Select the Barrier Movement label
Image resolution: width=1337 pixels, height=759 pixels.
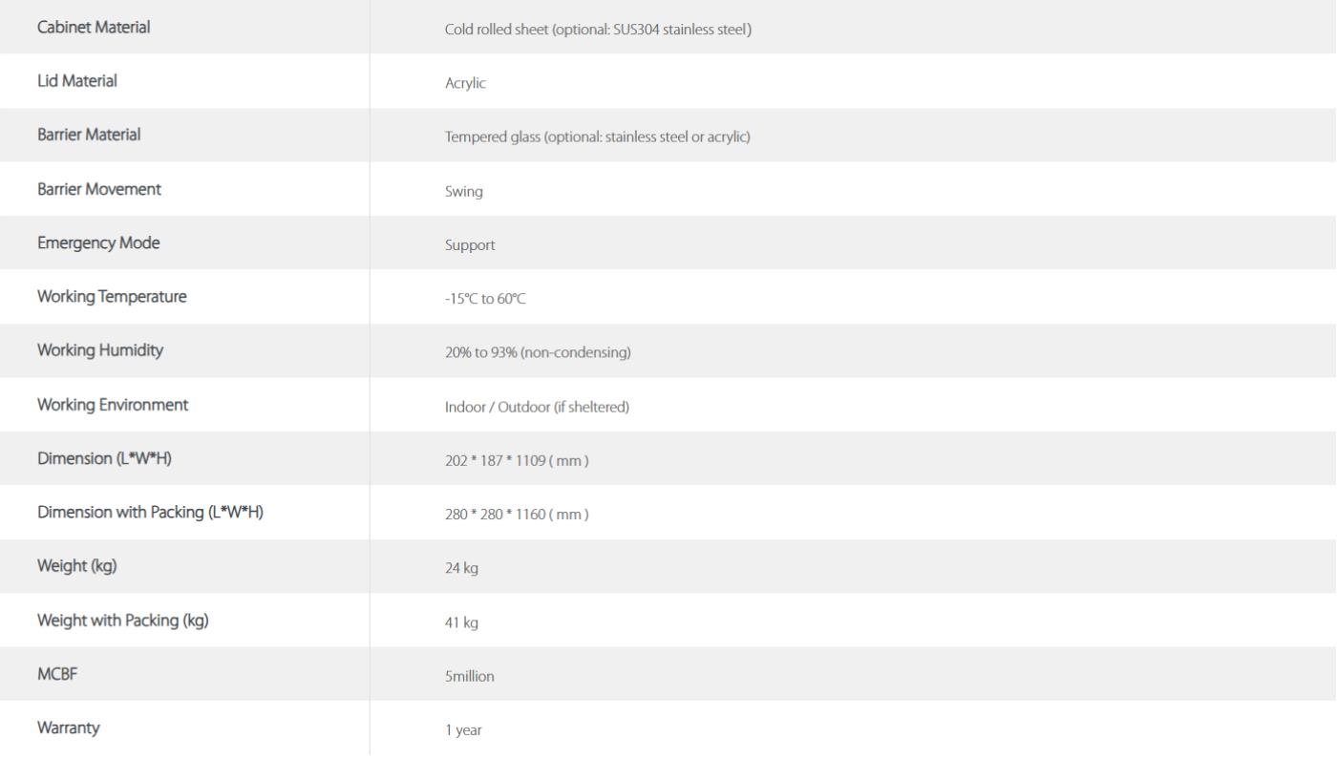pos(99,189)
